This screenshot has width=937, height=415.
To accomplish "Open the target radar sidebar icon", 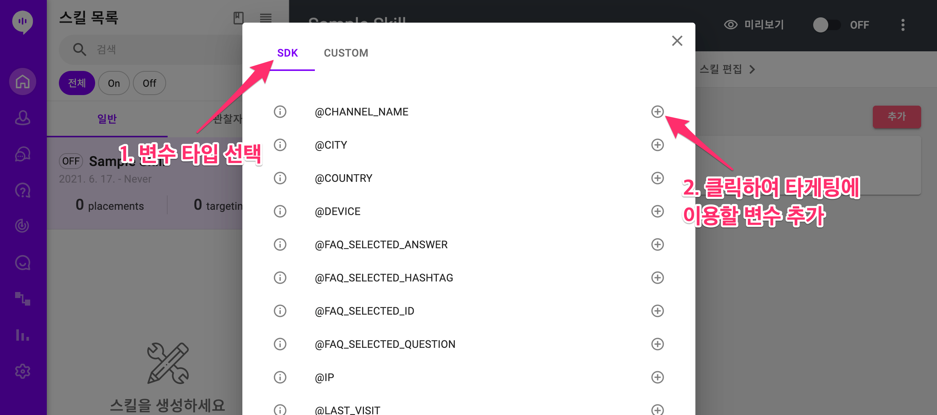I will 23,226.
